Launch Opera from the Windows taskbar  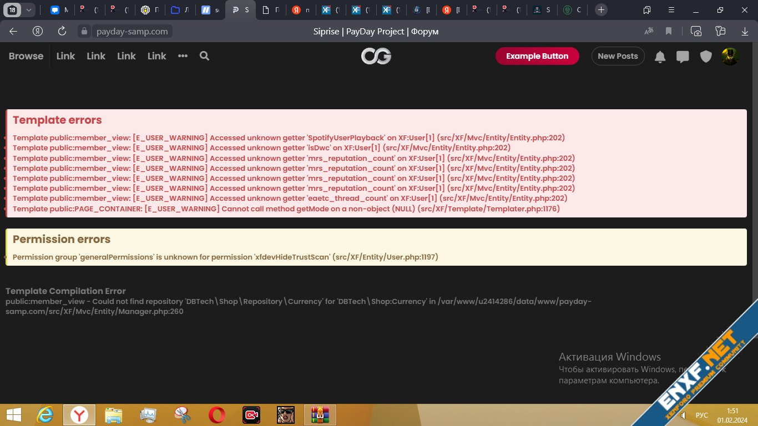coord(216,415)
